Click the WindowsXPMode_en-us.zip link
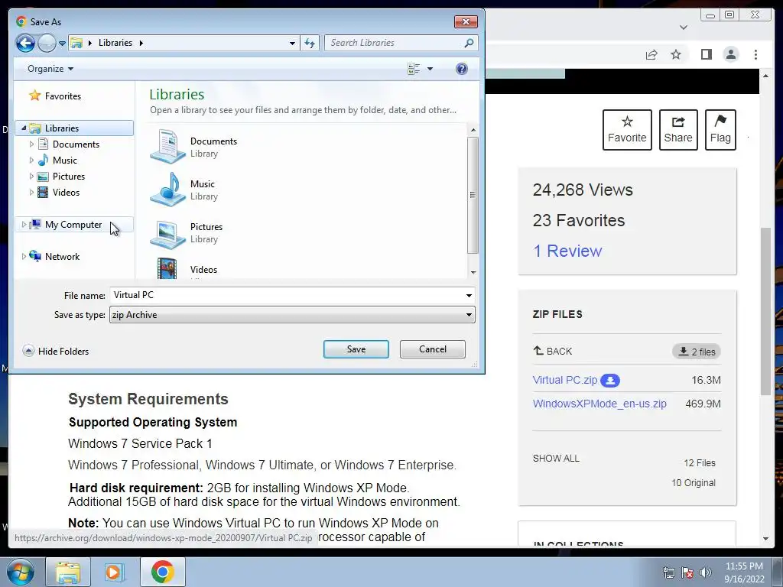 point(599,404)
